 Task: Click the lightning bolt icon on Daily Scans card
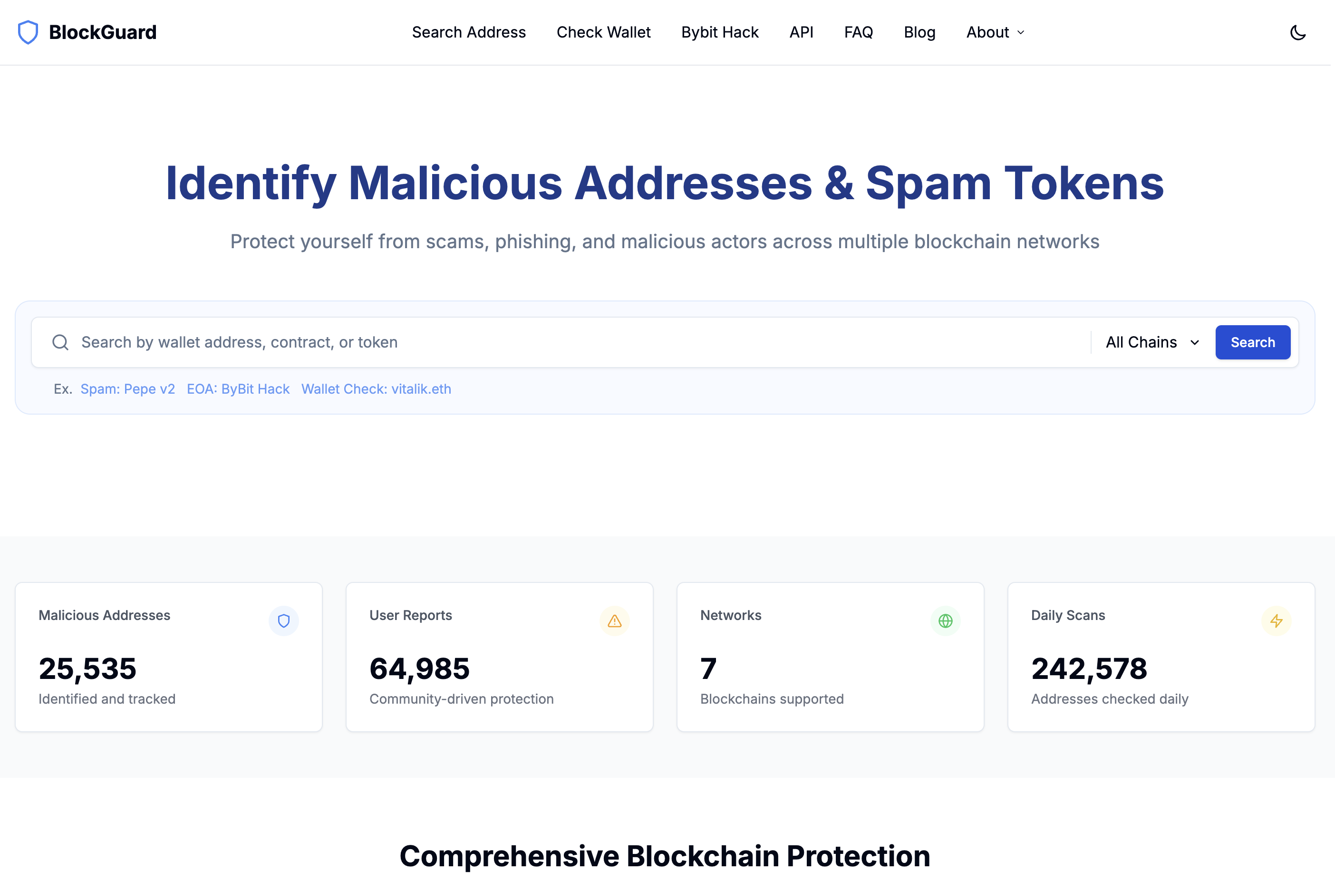[x=1276, y=621]
